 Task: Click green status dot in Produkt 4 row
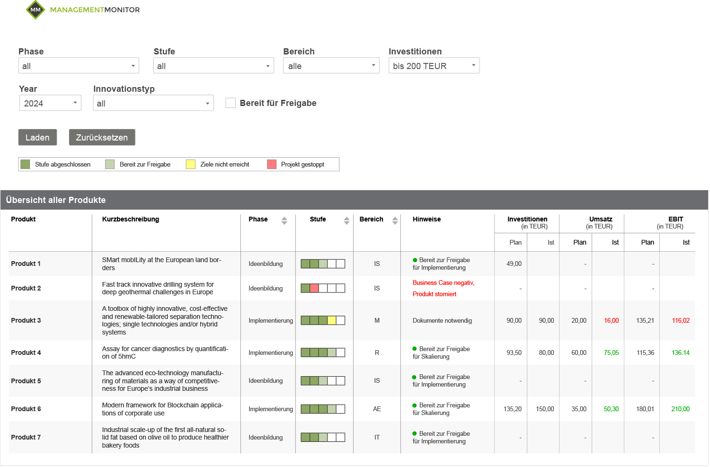click(415, 349)
